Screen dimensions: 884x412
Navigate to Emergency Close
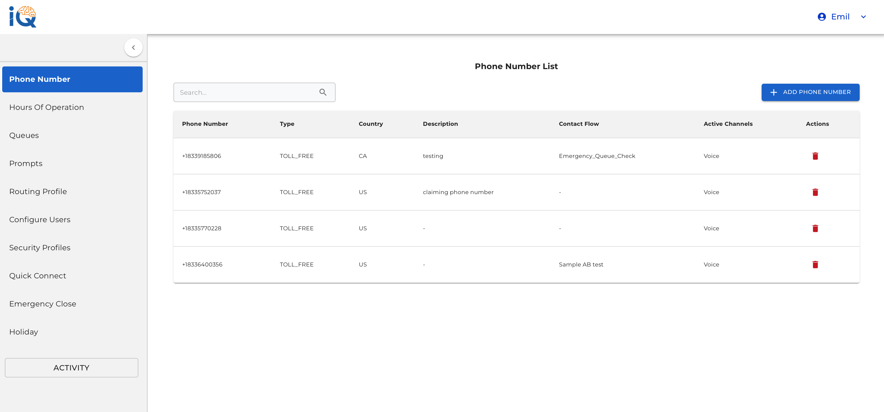pyautogui.click(x=43, y=304)
